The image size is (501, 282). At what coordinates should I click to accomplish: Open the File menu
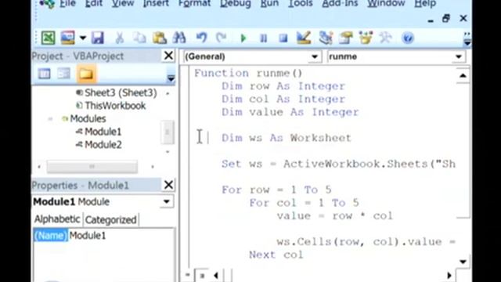[68, 3]
